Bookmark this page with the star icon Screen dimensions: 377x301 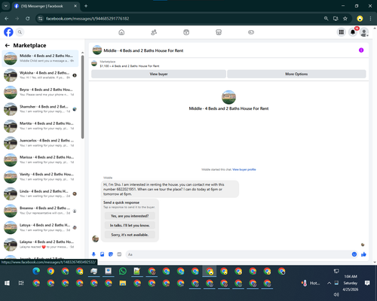(345, 19)
